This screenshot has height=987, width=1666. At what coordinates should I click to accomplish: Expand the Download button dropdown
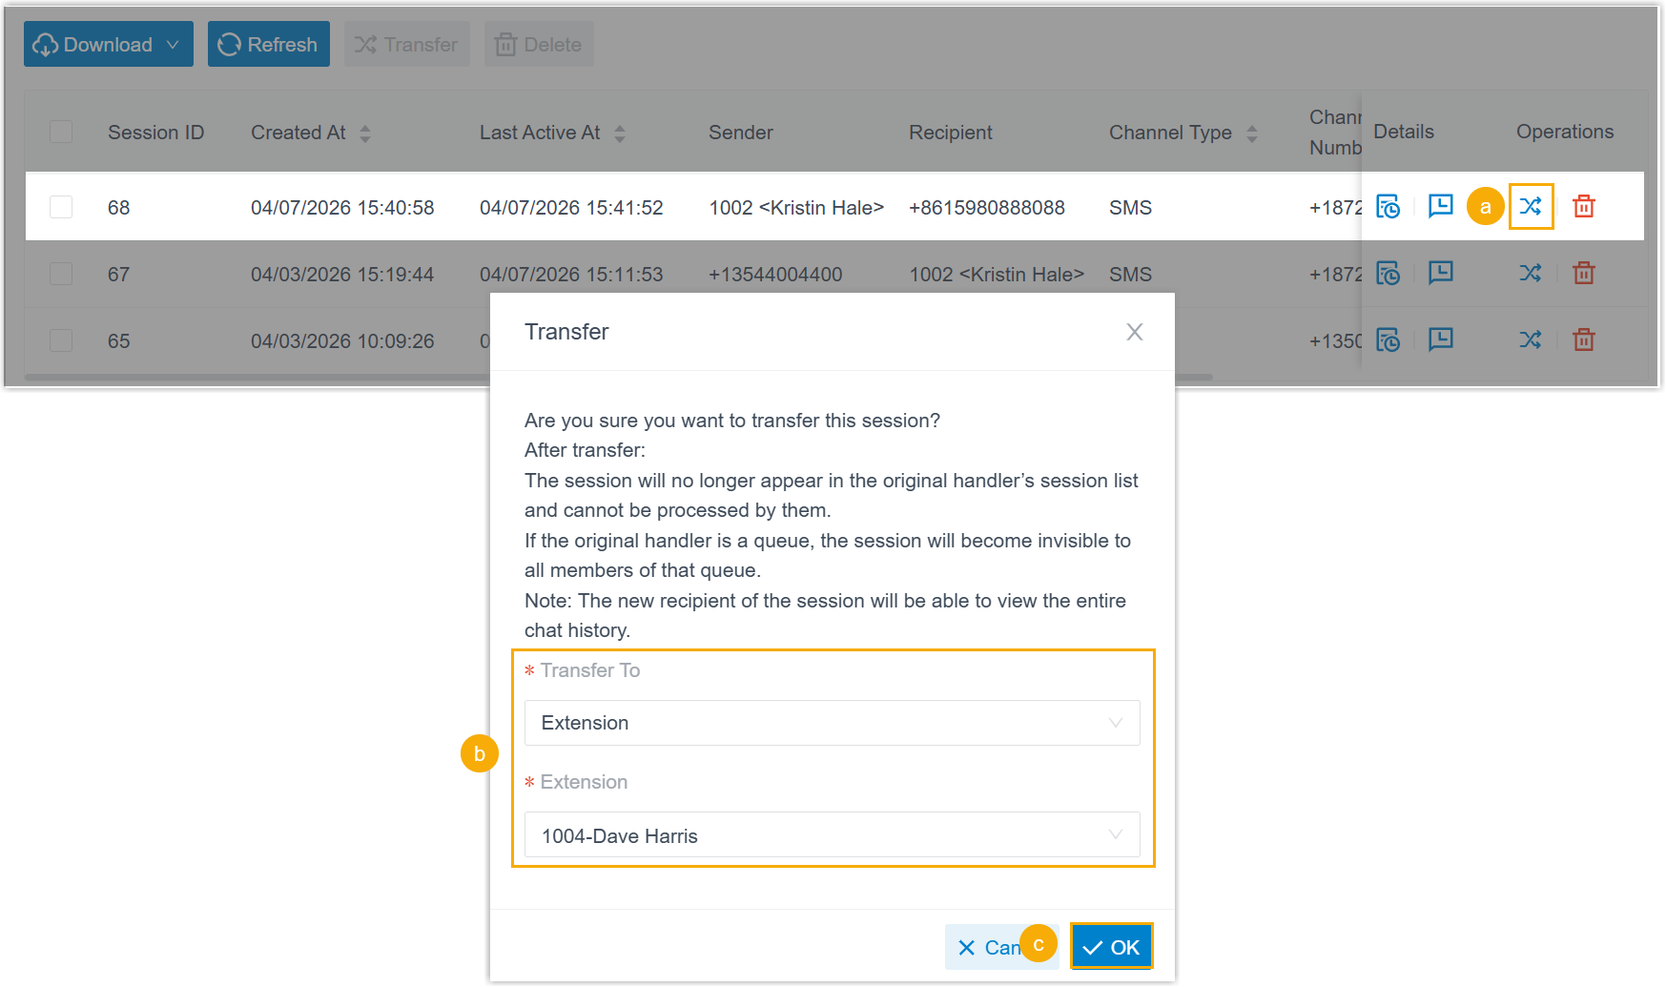tap(173, 45)
